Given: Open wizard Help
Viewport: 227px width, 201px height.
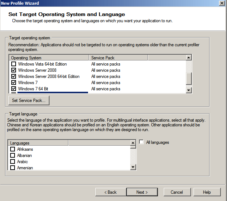Looking at the screenshot, I should click(207, 192).
